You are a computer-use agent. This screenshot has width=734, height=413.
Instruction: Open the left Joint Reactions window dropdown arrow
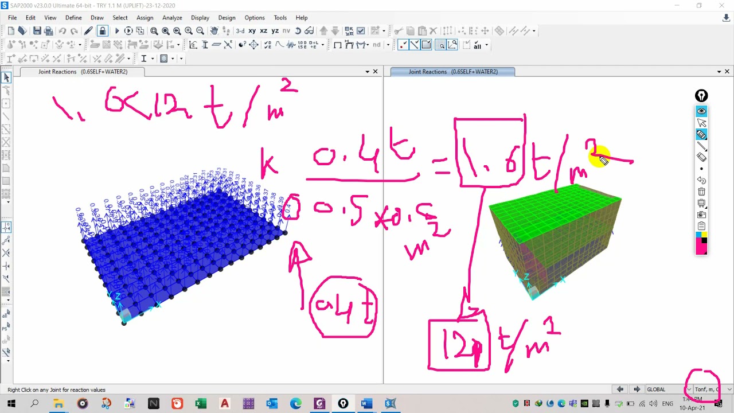pyautogui.click(x=368, y=72)
